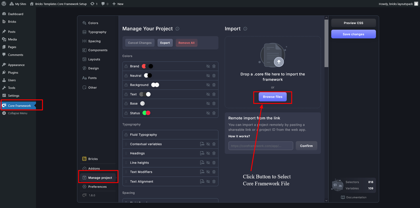Expand the Fluid Typography row
Screen dimensions: 420x208
coord(170,135)
